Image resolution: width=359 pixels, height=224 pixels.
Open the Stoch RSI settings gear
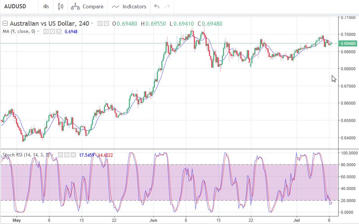click(x=66, y=155)
